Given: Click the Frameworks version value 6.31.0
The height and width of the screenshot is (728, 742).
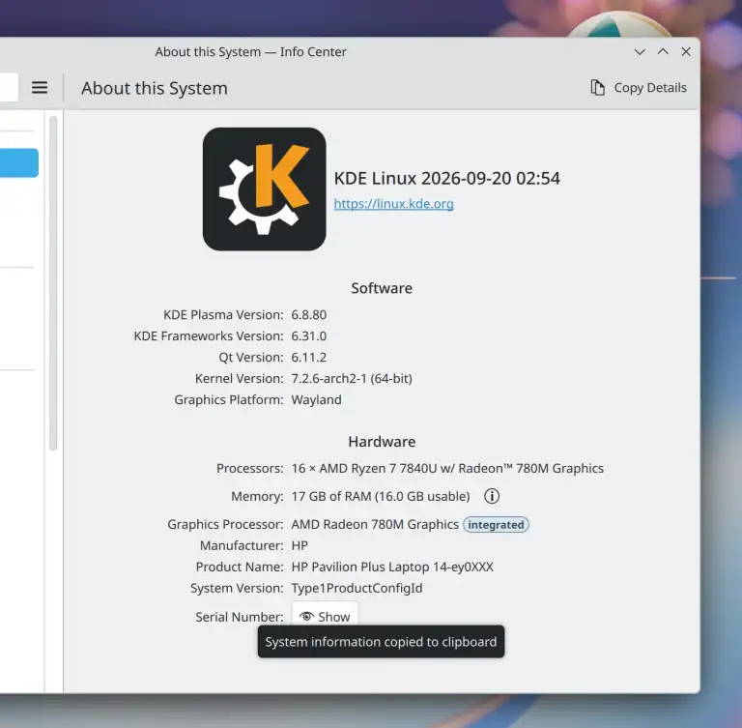Looking at the screenshot, I should (308, 336).
